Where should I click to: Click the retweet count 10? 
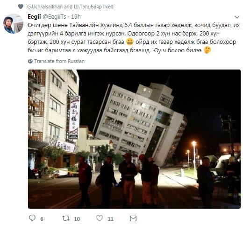click(77, 219)
